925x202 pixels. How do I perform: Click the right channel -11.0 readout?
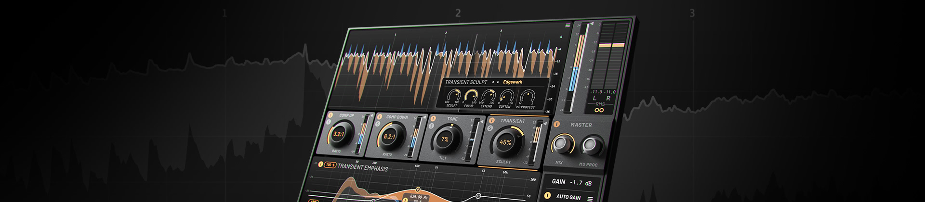(x=610, y=92)
